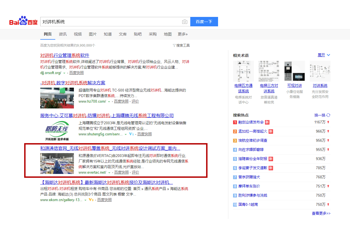Open hot search 摩拜单车涨价
Image resolution: width=350 pixels, height=228 pixels.
coord(249,186)
